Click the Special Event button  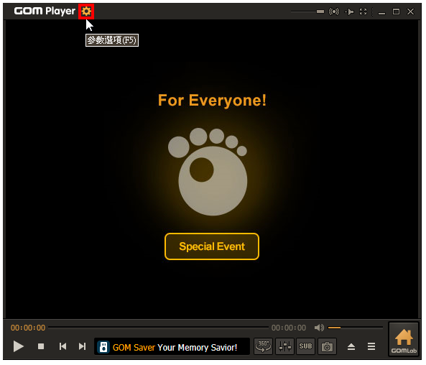tap(212, 246)
